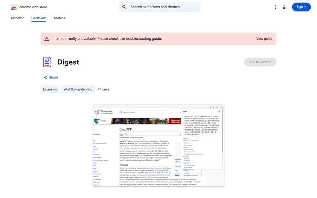317x198 pixels.
Task: Click the search magnifier icon
Action: pos(124,7)
